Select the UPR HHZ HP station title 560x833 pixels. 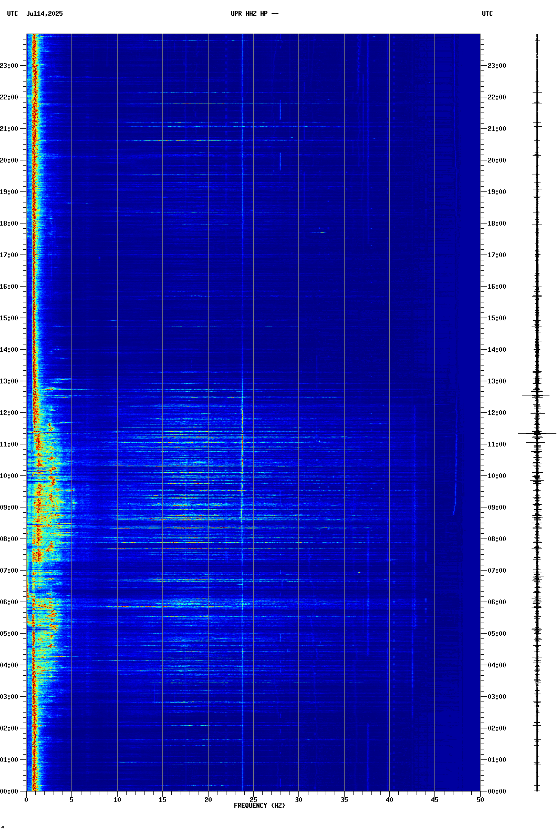pos(255,14)
